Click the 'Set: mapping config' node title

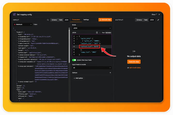coord(24,14)
